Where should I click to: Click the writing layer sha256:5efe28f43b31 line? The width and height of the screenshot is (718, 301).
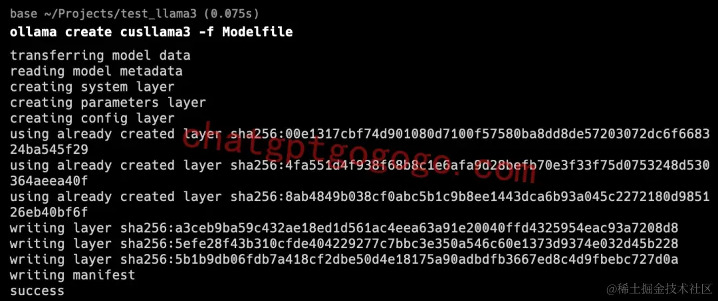tap(344, 243)
